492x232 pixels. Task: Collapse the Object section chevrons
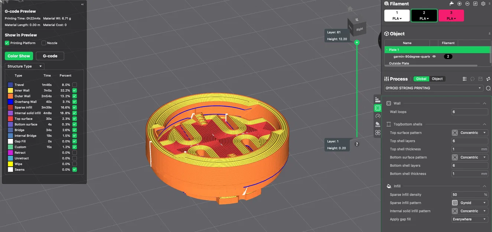pos(489,34)
